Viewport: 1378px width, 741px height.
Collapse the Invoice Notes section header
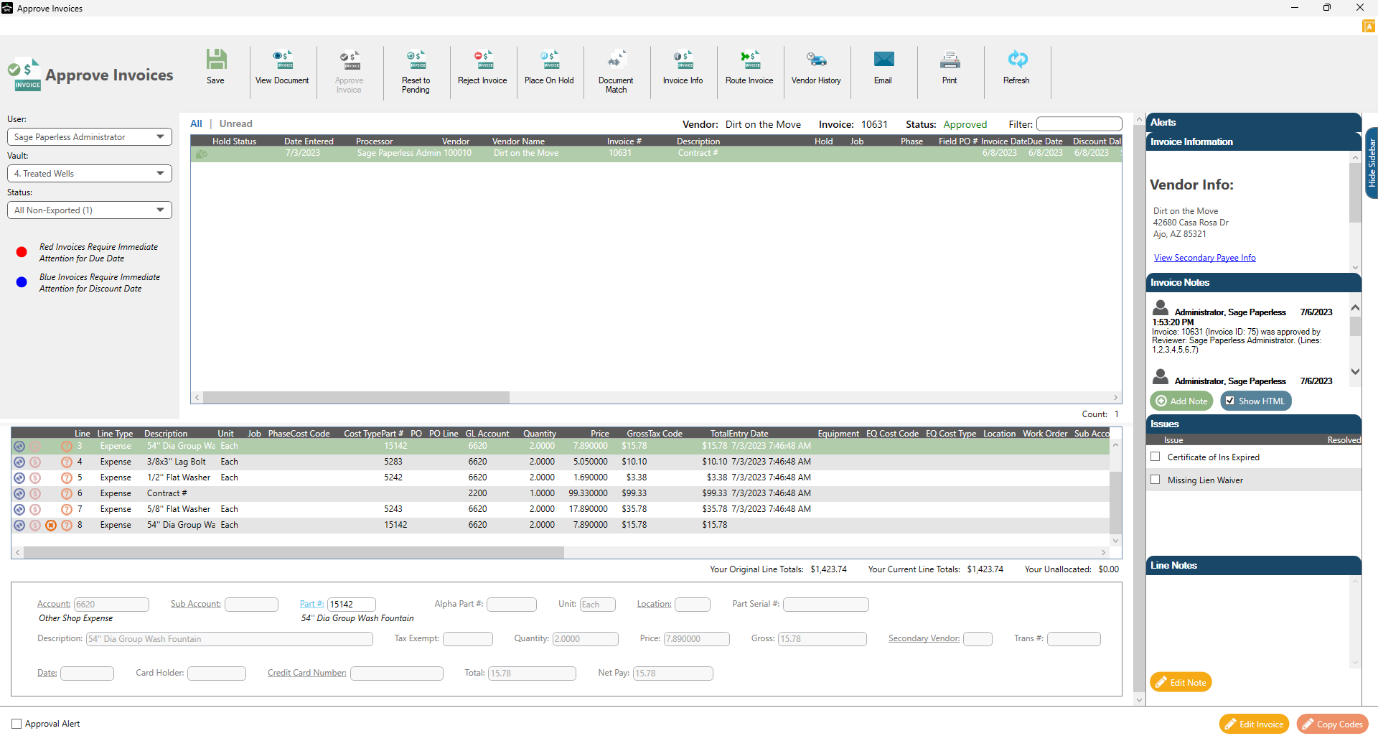[1253, 282]
